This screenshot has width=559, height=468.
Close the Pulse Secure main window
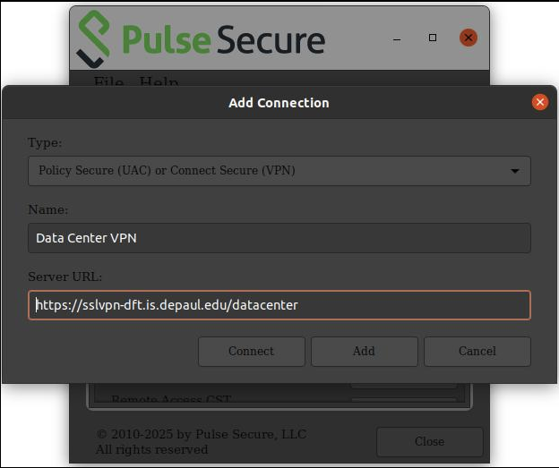[468, 38]
